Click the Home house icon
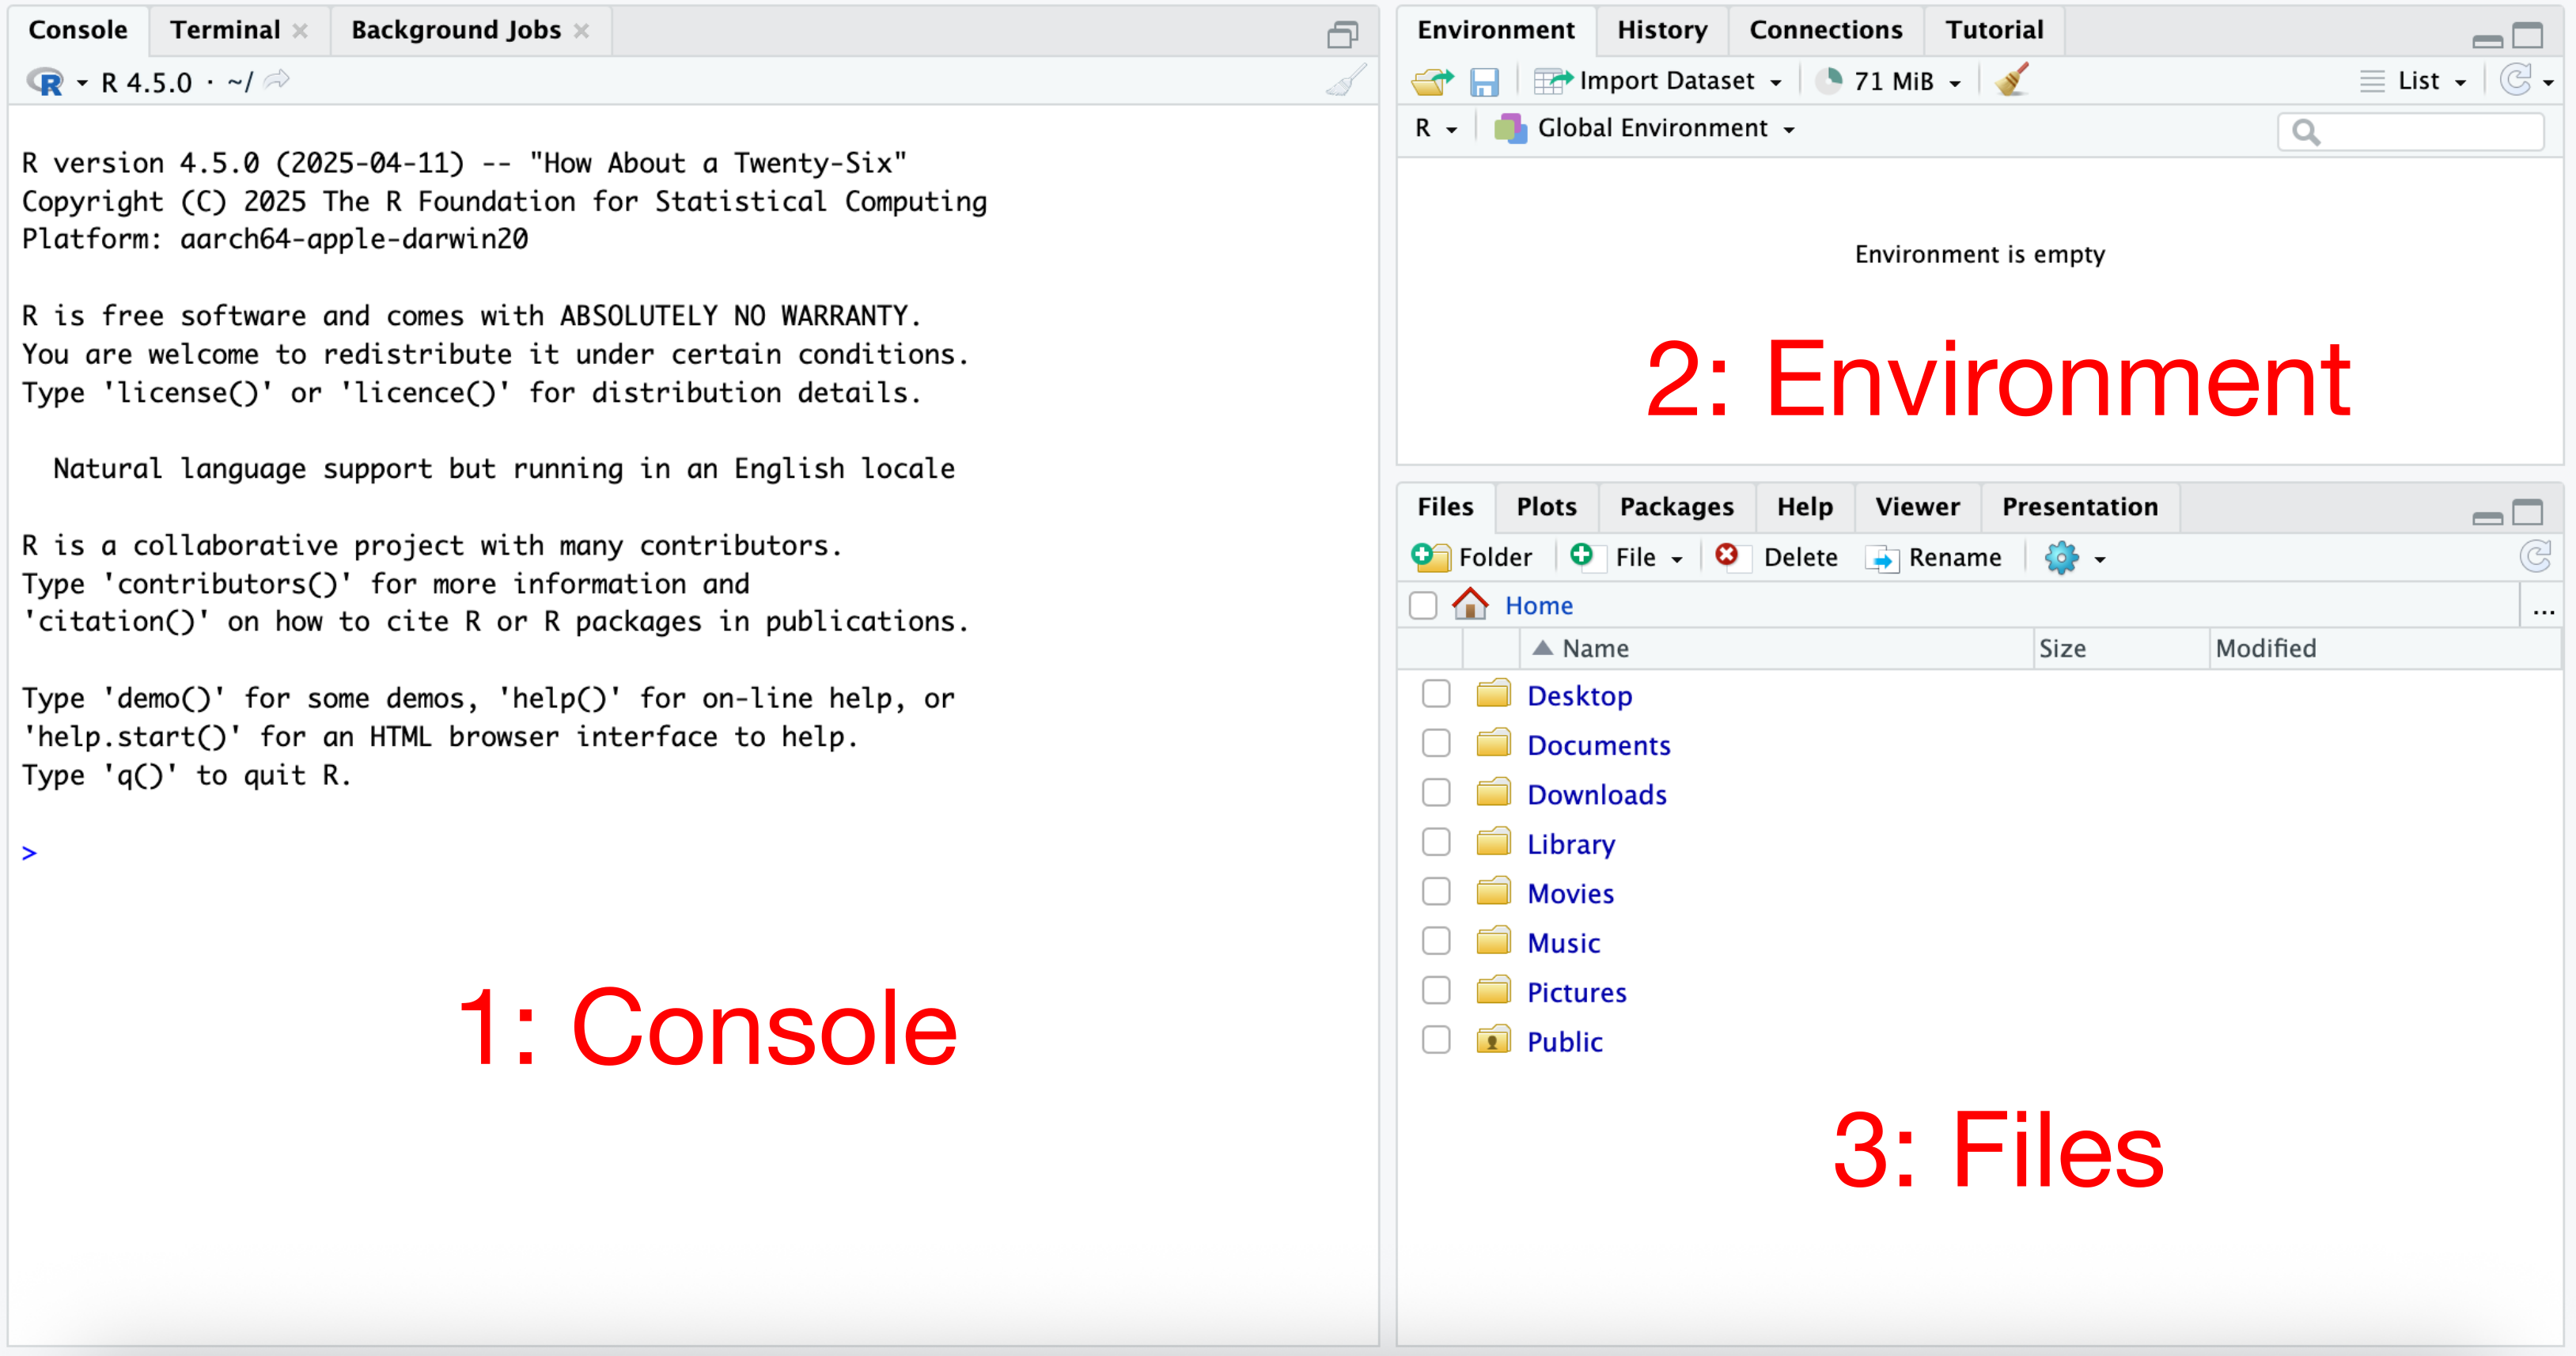Screen dimensions: 2576x1356 point(1470,604)
